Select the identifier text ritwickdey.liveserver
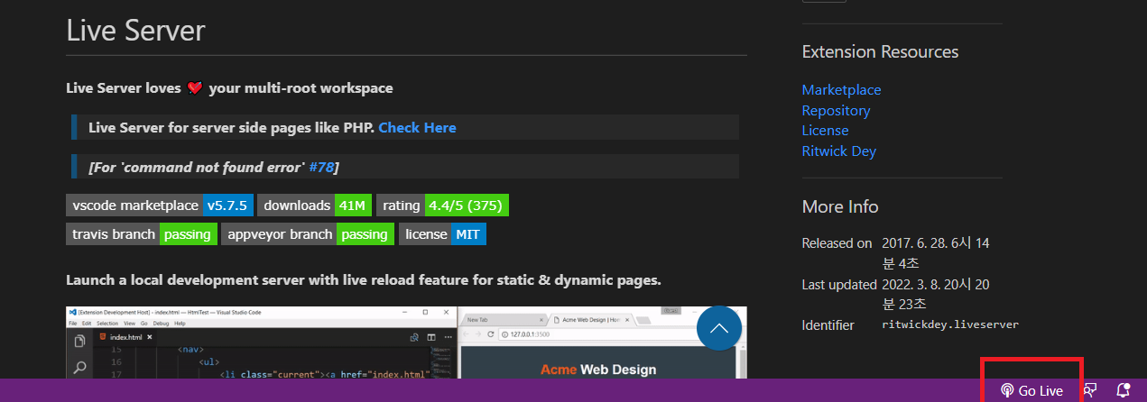1147x402 pixels. [x=950, y=324]
